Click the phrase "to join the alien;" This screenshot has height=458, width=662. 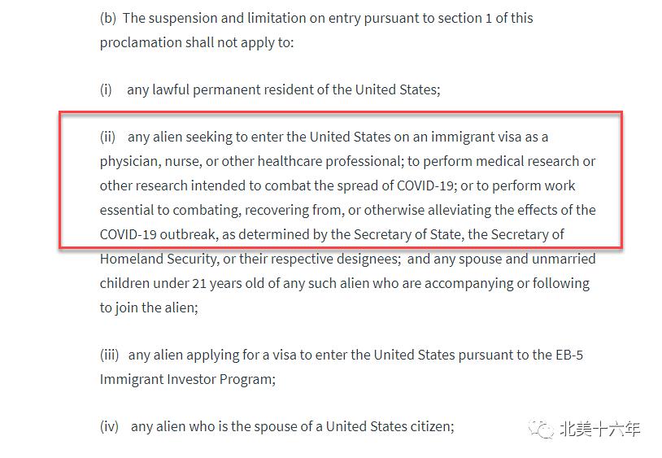click(x=149, y=308)
